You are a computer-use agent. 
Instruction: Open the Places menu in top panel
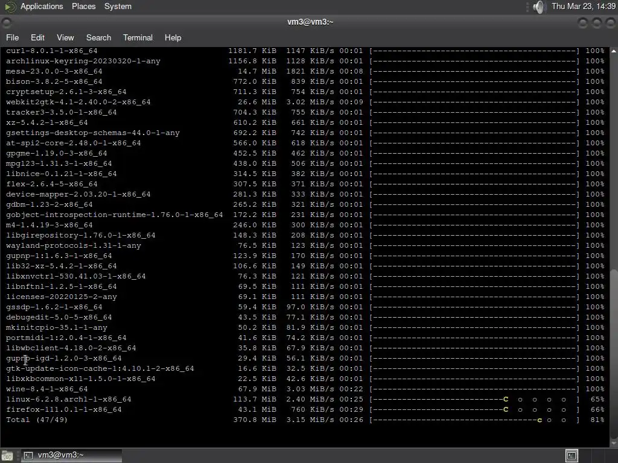click(83, 6)
